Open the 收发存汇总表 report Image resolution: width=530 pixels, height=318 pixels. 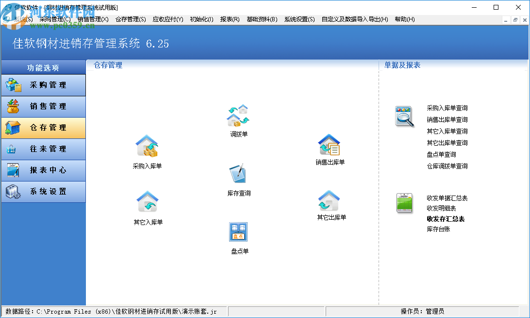tap(446, 219)
